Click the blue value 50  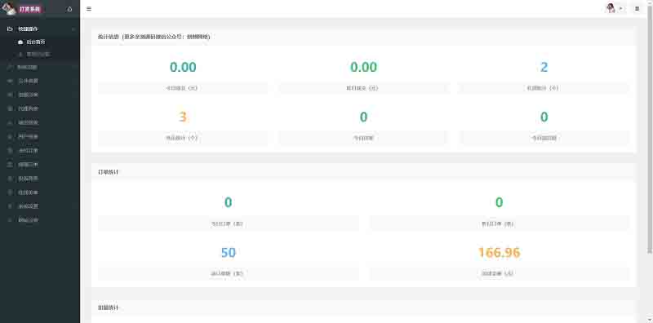[x=229, y=253]
